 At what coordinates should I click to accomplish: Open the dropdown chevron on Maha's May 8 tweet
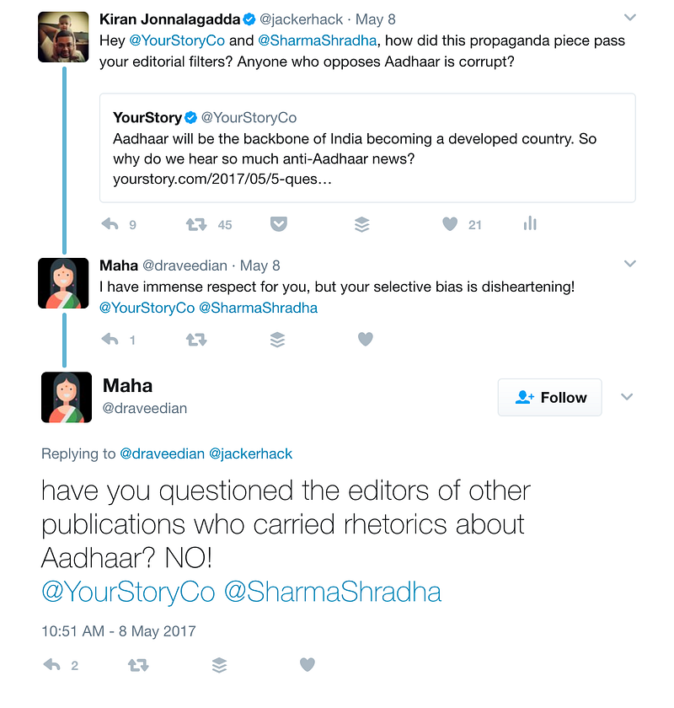(629, 264)
